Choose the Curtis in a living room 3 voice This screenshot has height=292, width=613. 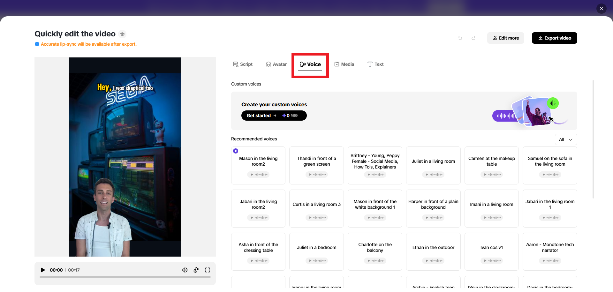(x=317, y=208)
